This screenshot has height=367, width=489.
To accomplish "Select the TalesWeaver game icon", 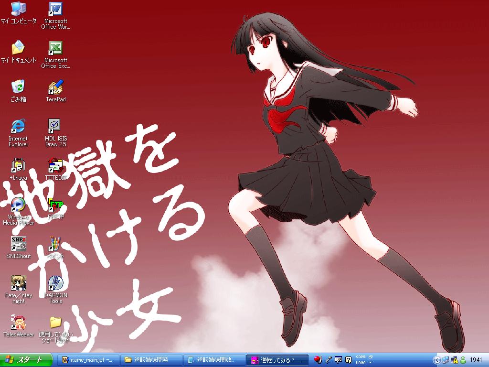I will pyautogui.click(x=18, y=326).
